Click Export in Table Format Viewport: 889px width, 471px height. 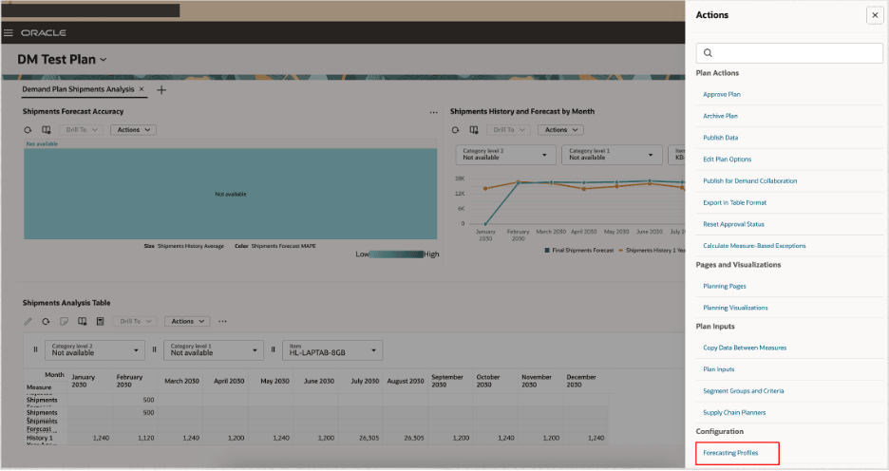(x=735, y=202)
